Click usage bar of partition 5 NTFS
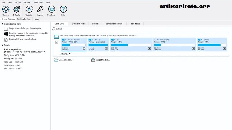Viewport: 232px width, 130px height. 212,45
